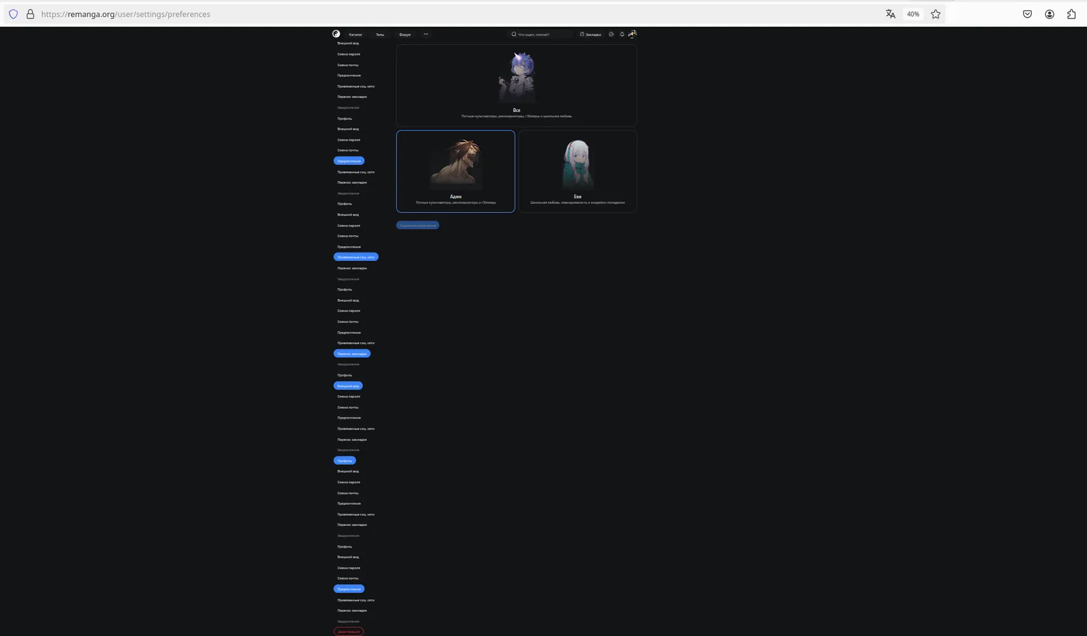Bookmark this page with star icon
Viewport: 1087px width, 636px height.
click(936, 14)
